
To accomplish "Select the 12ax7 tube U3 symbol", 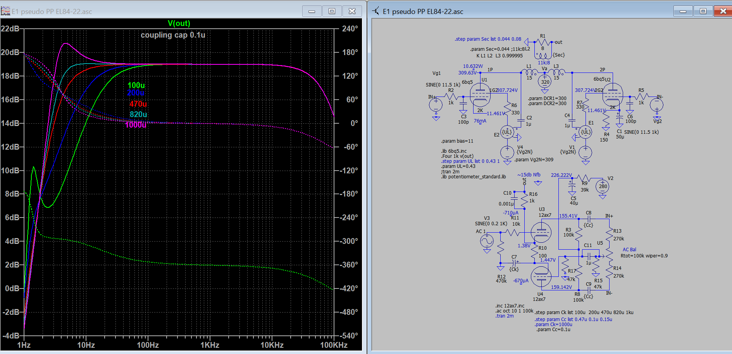I will click(x=541, y=232).
